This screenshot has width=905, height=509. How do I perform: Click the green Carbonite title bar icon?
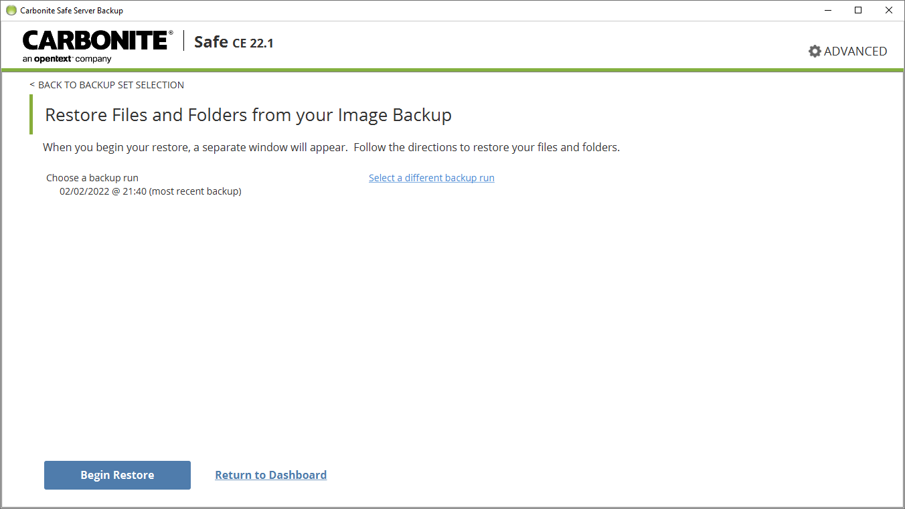click(x=11, y=10)
